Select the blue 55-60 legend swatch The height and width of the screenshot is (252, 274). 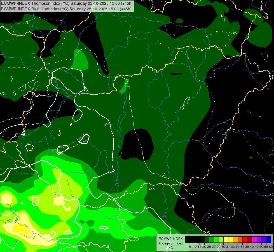268,239
